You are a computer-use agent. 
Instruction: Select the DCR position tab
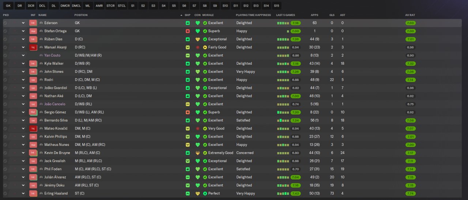[31, 6]
